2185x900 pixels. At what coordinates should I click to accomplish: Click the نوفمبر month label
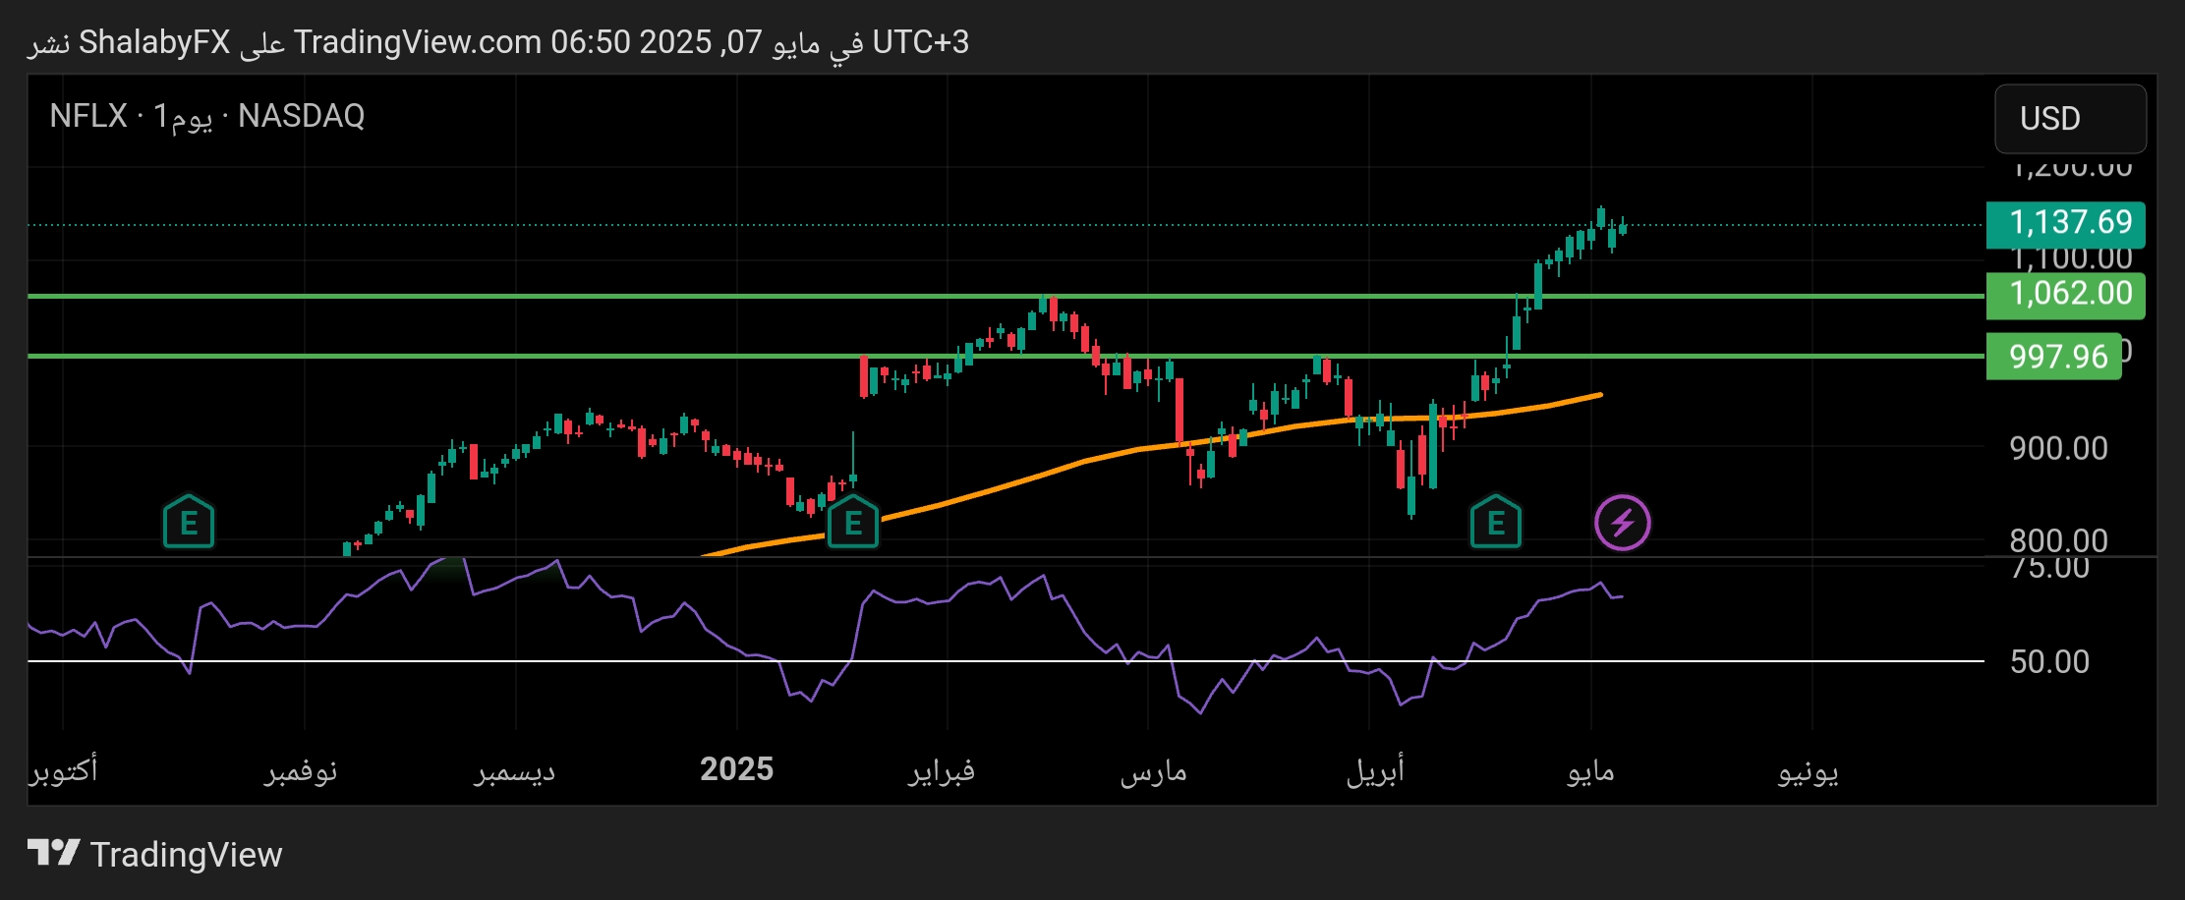pos(301,771)
